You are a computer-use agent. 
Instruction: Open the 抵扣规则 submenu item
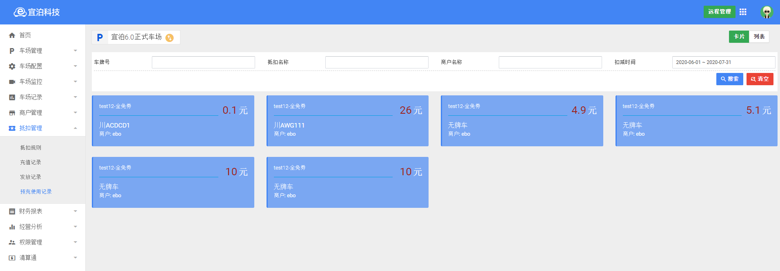point(31,148)
